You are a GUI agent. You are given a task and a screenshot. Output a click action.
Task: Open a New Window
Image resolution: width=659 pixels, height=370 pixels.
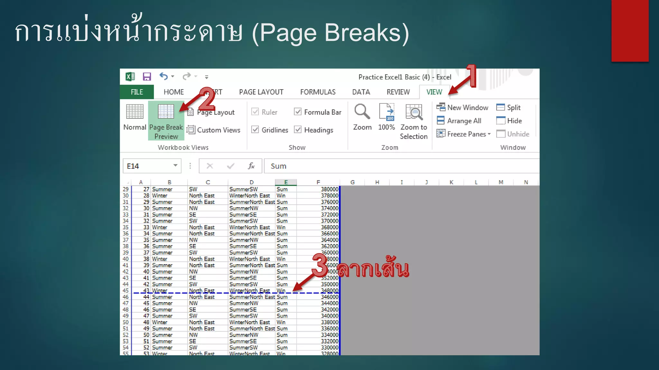coord(462,107)
